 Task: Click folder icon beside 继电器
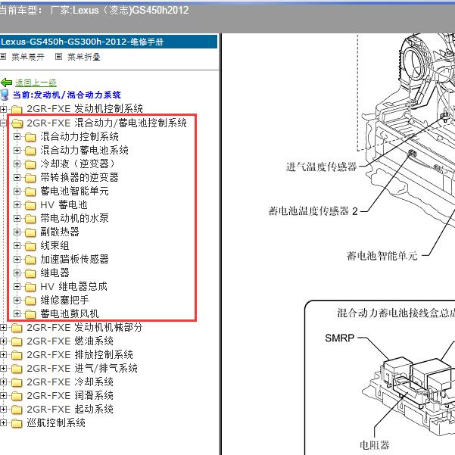click(x=30, y=273)
